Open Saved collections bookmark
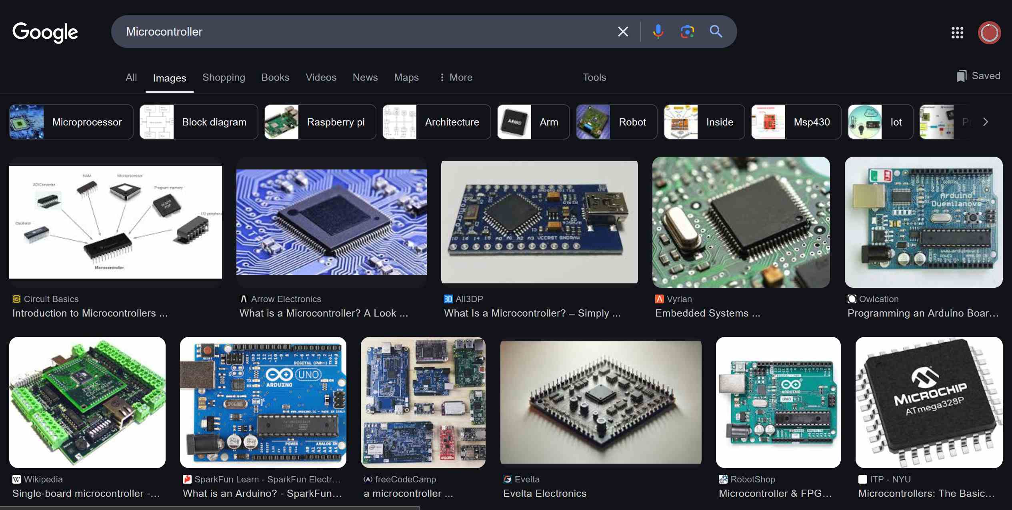Image resolution: width=1012 pixels, height=510 pixels. [978, 76]
